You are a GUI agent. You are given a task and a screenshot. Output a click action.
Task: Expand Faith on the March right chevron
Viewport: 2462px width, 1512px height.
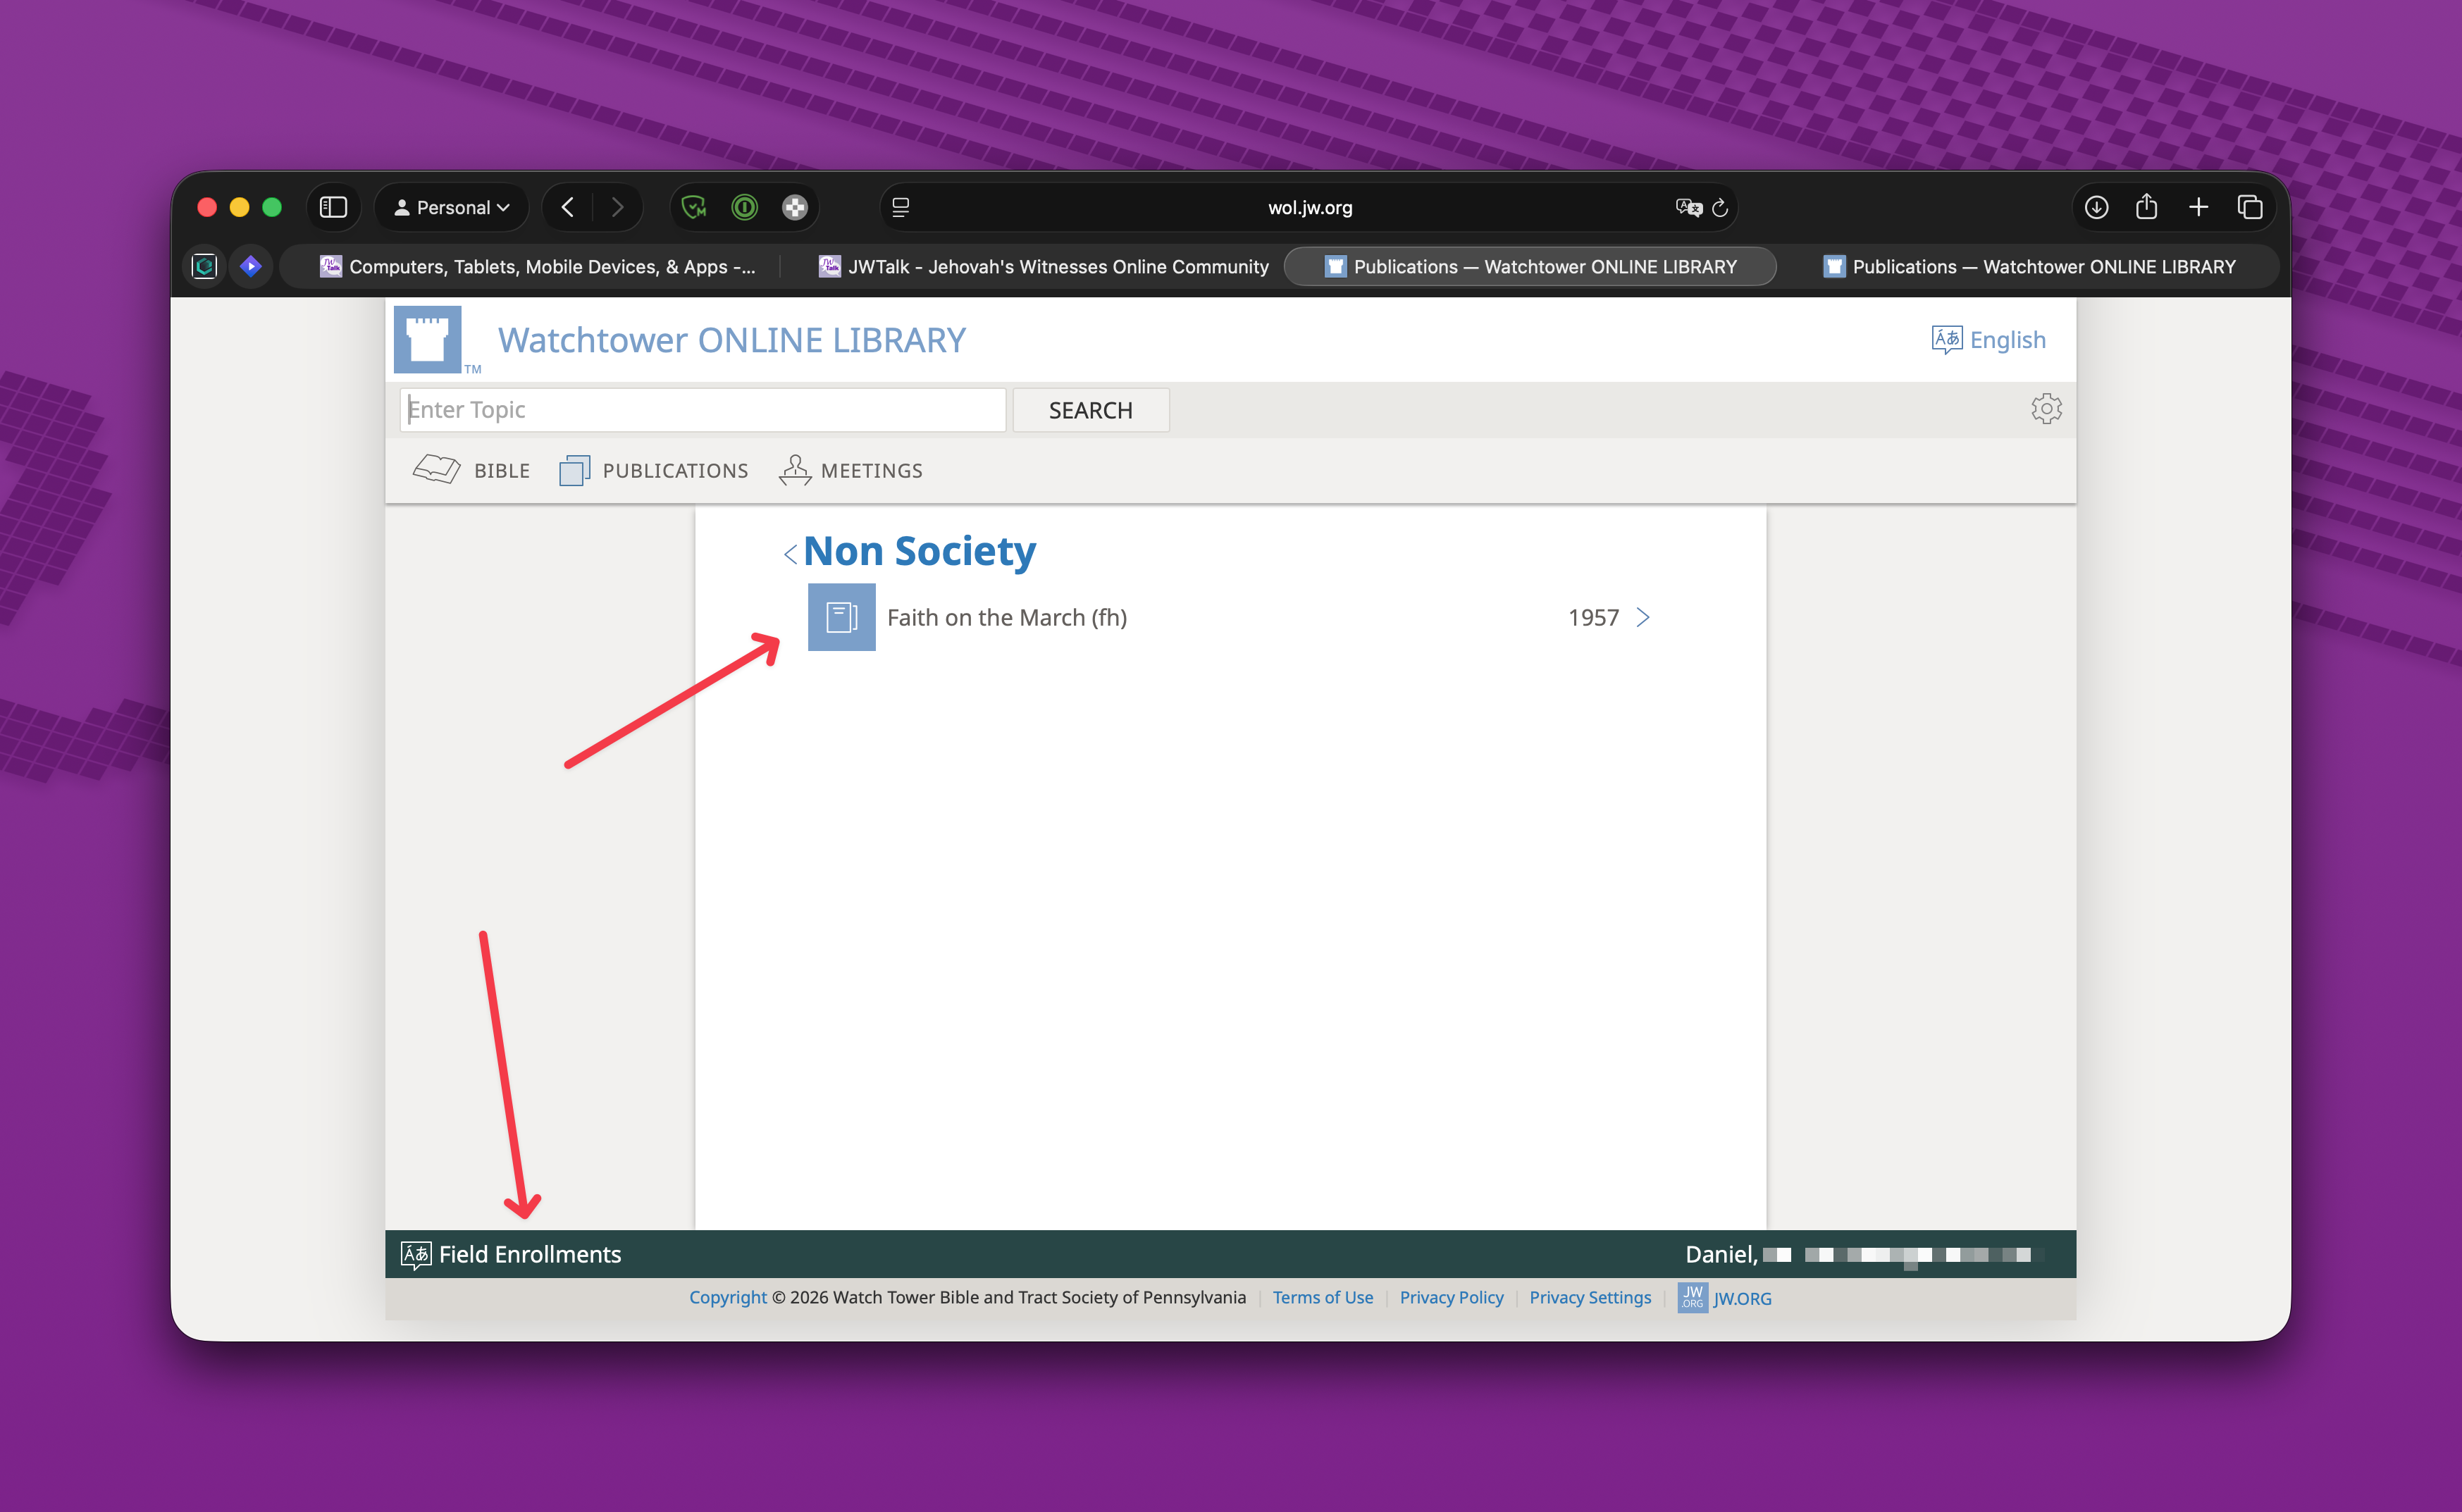pyautogui.click(x=1642, y=617)
